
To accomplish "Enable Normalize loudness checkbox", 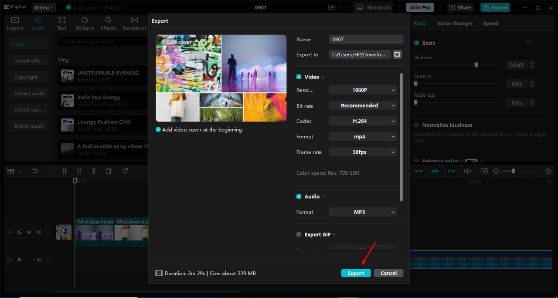I will point(417,125).
